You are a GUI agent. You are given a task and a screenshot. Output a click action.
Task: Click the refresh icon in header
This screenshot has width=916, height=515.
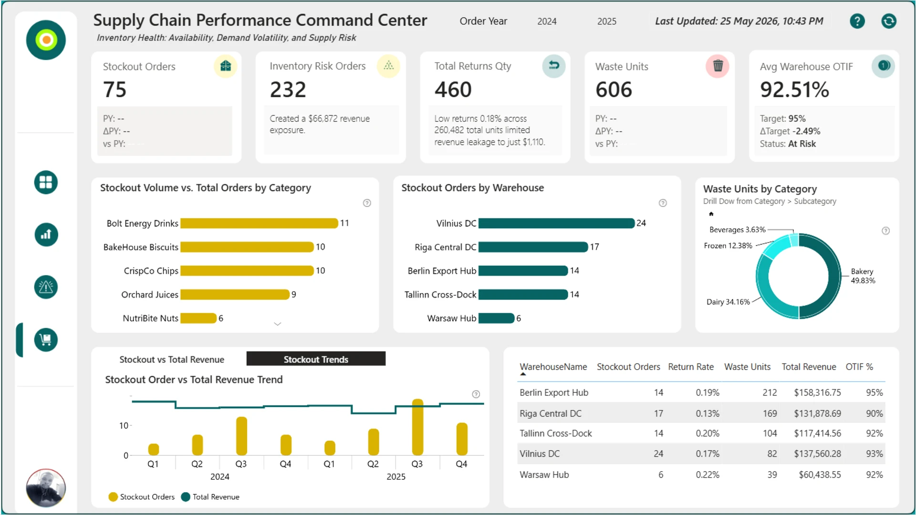point(889,21)
